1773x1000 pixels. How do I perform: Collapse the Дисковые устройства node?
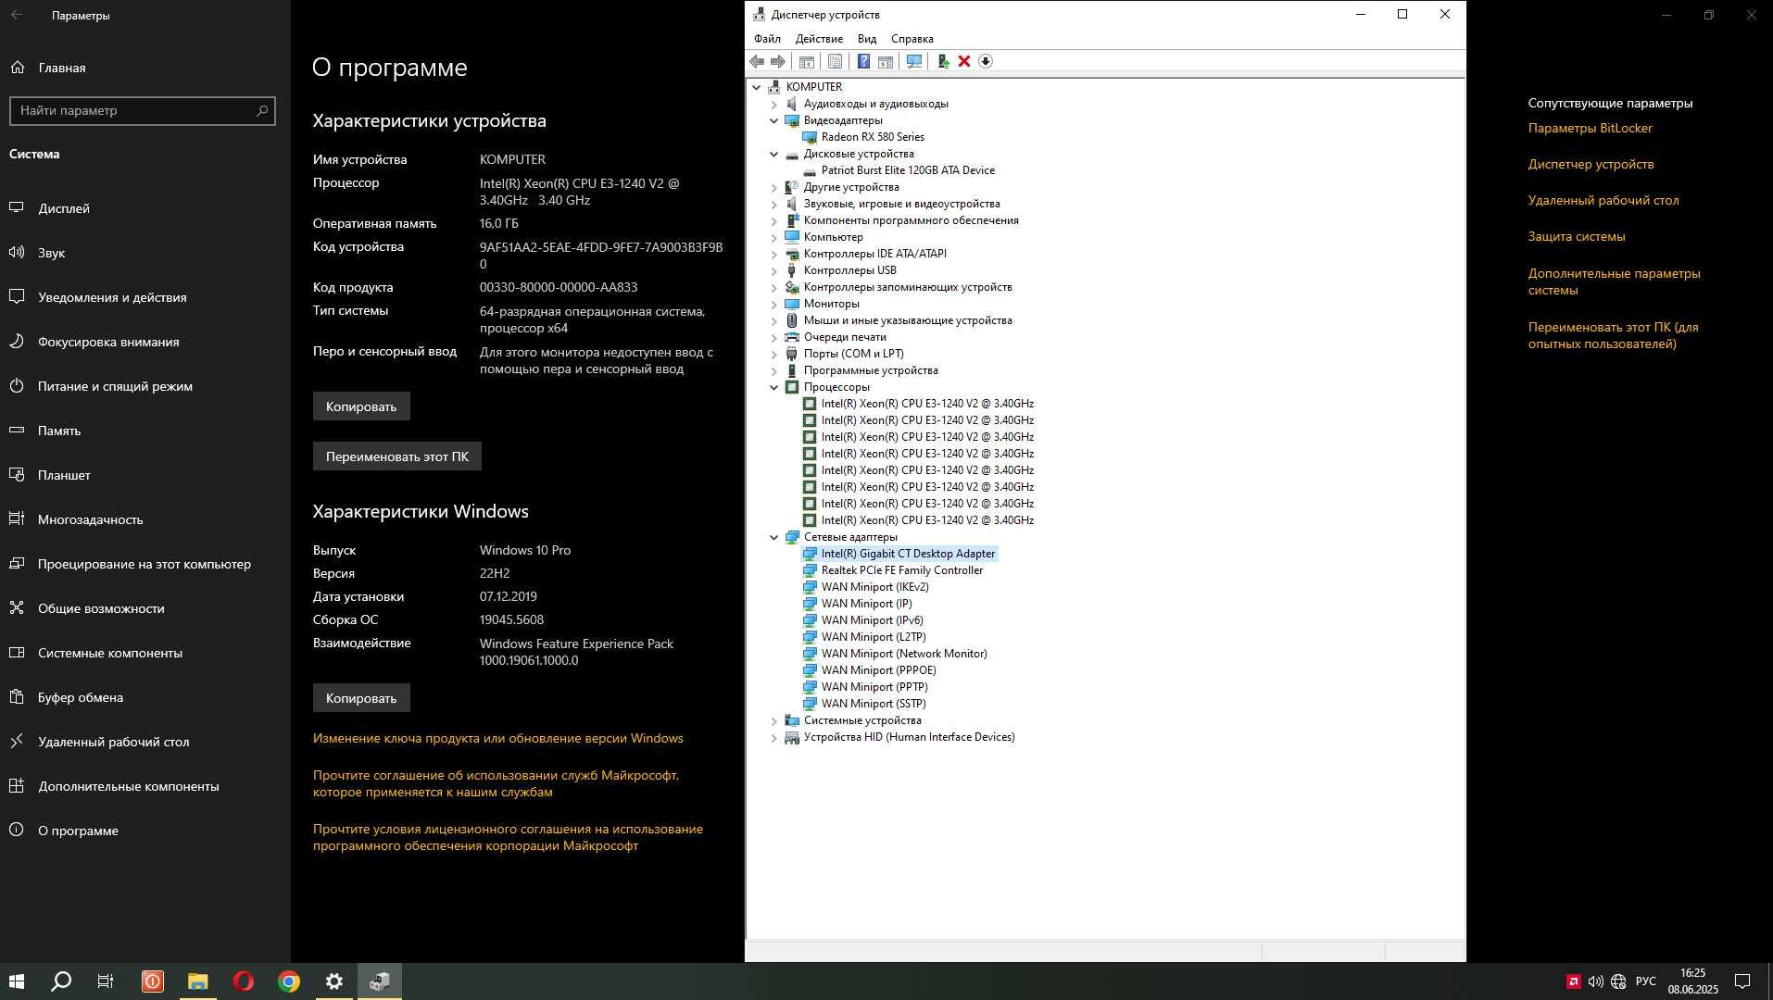pyautogui.click(x=774, y=154)
